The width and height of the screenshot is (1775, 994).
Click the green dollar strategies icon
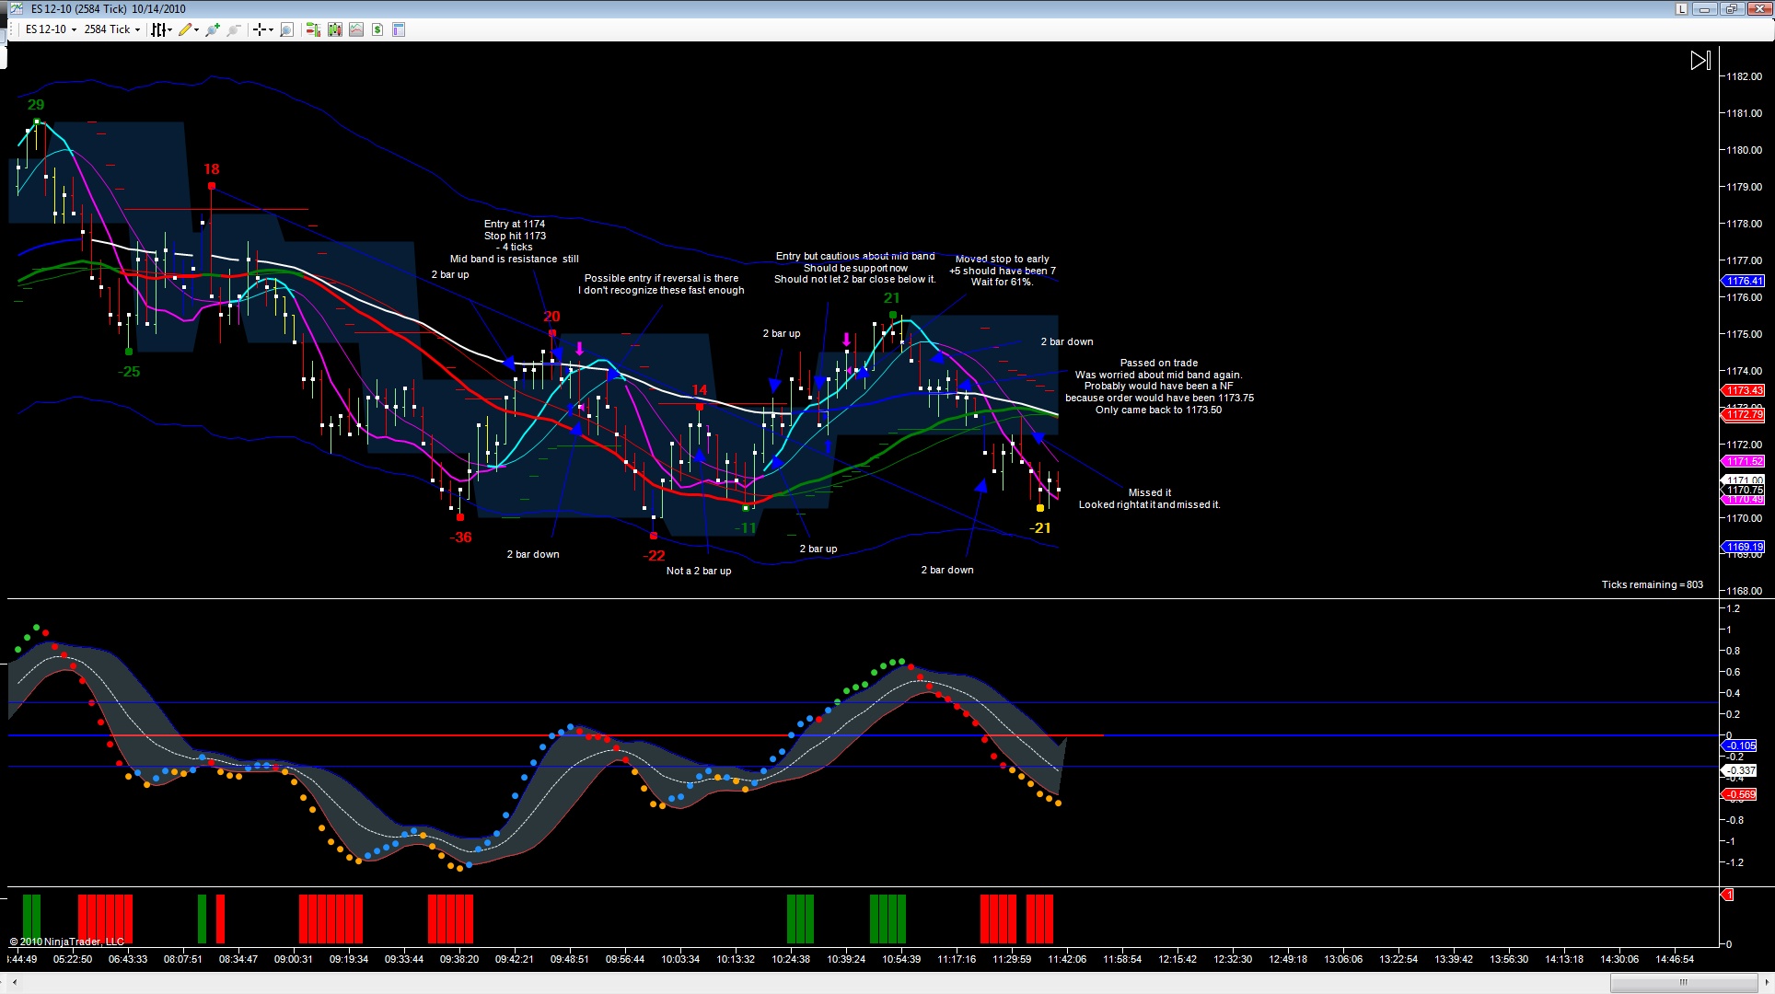click(x=377, y=29)
